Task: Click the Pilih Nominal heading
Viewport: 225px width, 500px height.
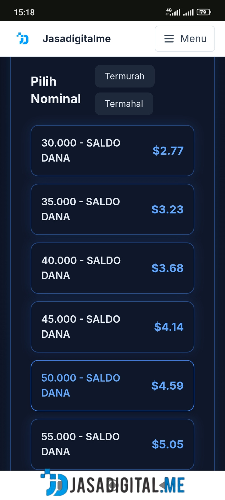Action: (x=56, y=90)
